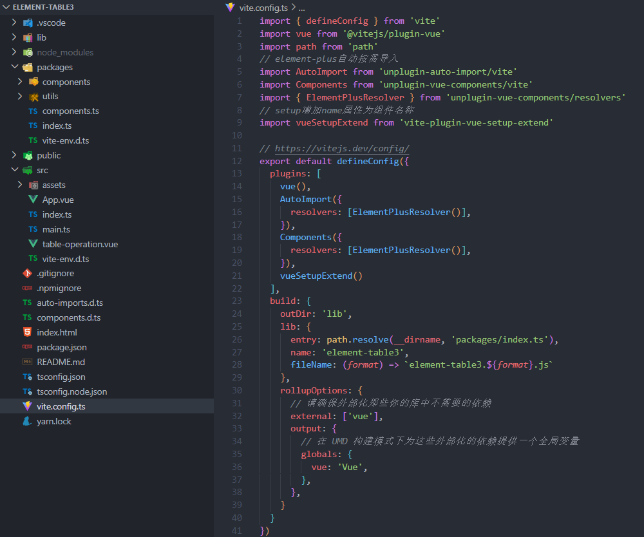
Task: Expand the public folder chevron
Action: (14, 155)
